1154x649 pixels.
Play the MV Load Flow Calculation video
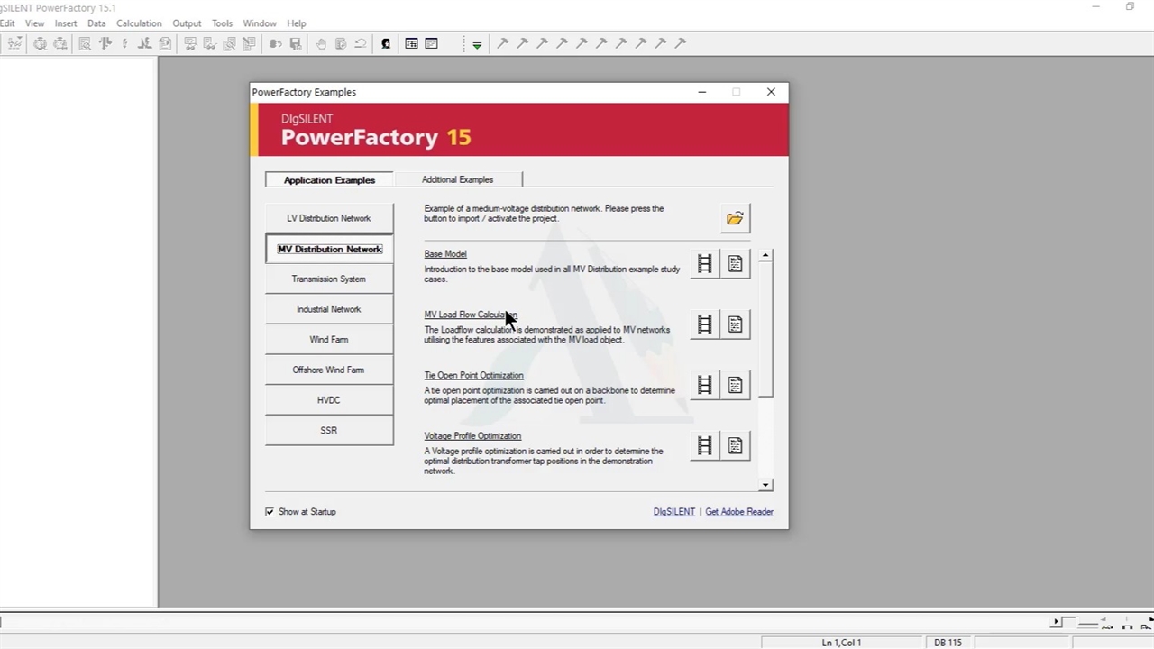[704, 324]
